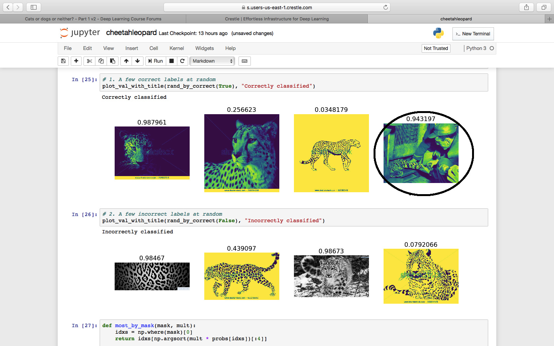554x346 pixels.
Task: Click the save and checkpoint icon
Action: pos(63,61)
